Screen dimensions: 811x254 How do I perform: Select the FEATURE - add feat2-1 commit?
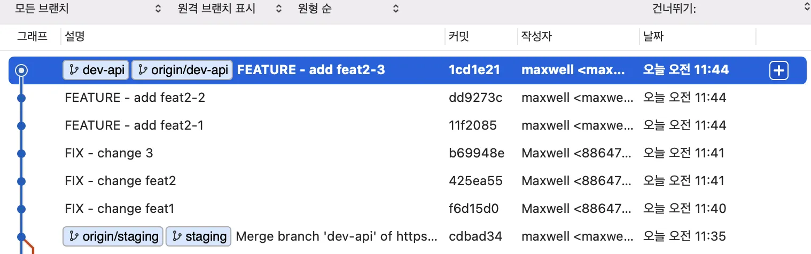pyautogui.click(x=134, y=125)
